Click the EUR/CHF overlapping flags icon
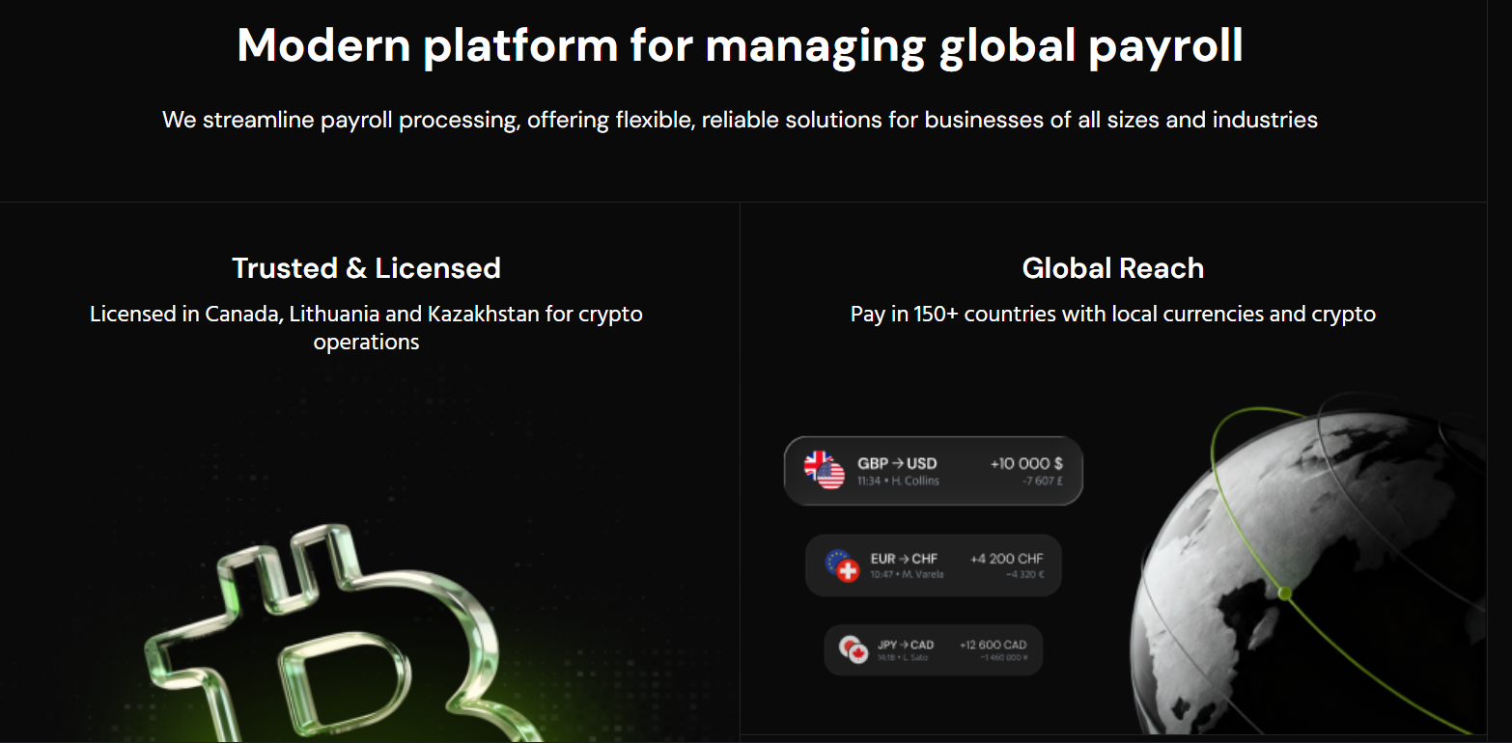1512x743 pixels. point(842,565)
